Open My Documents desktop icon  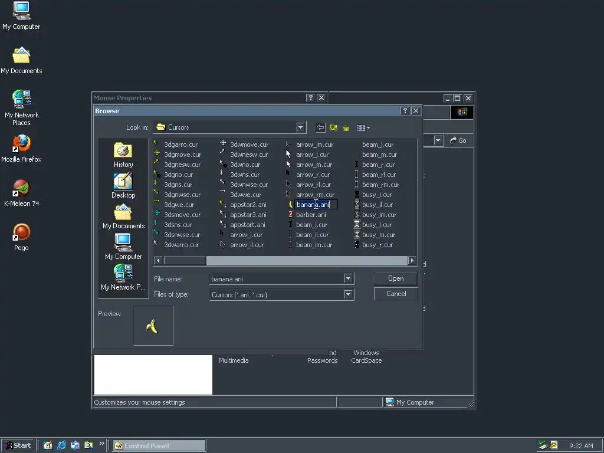coord(21,61)
